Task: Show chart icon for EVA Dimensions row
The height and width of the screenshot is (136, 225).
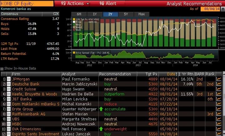Action: click(219, 129)
